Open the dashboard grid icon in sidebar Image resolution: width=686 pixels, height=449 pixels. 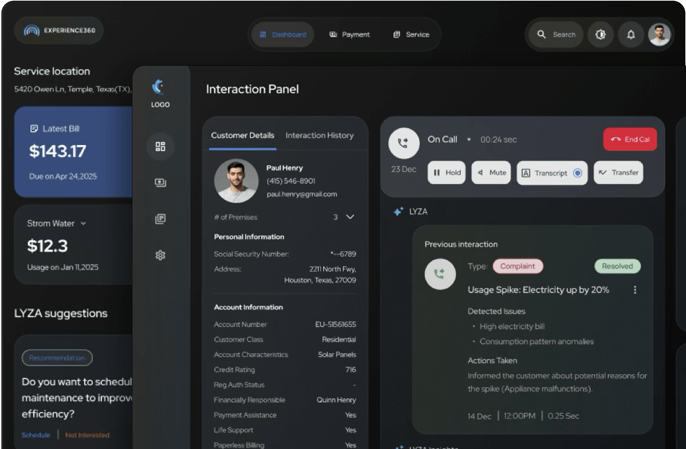click(x=160, y=147)
